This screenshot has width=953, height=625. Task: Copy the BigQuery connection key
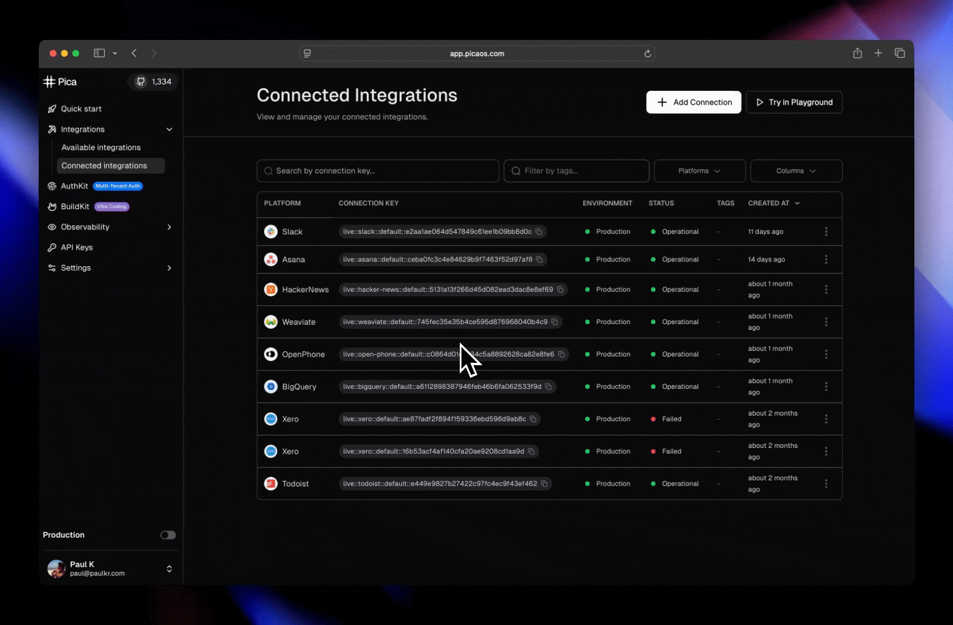pyautogui.click(x=549, y=387)
